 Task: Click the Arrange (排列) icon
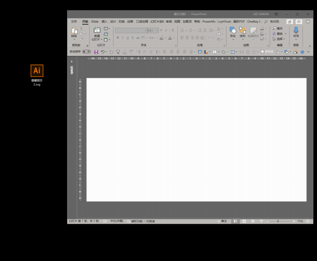point(243,31)
